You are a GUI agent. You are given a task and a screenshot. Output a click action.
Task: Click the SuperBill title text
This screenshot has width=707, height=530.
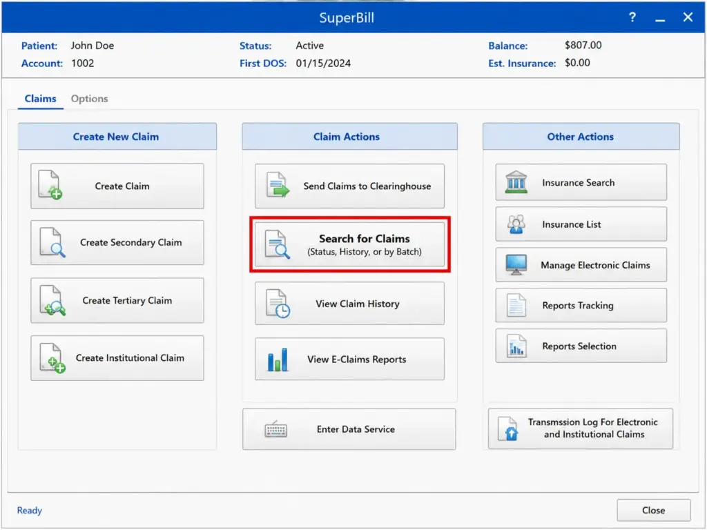pyautogui.click(x=347, y=17)
